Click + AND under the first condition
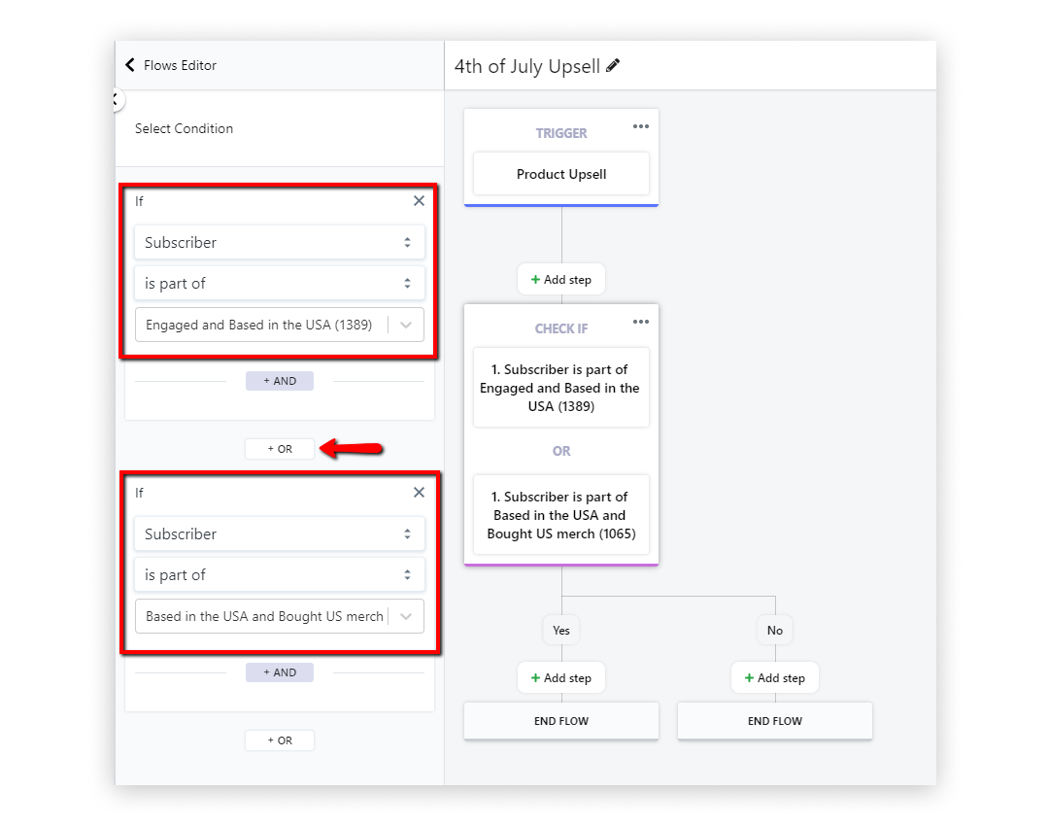1049x826 pixels. tap(280, 381)
